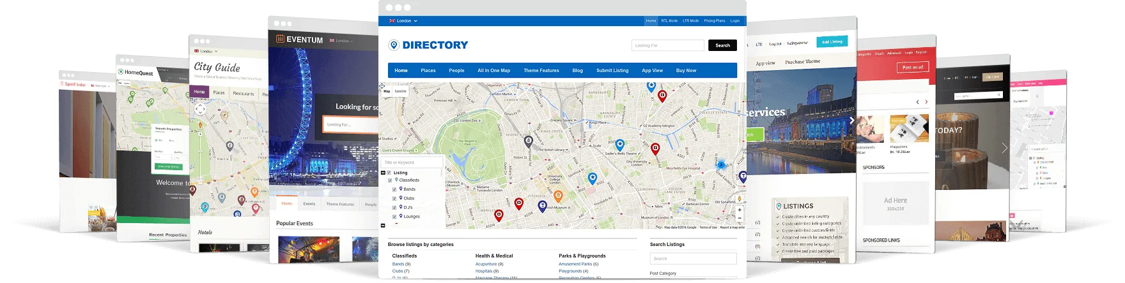Switch map to Map view
1125x283 pixels.
[387, 91]
